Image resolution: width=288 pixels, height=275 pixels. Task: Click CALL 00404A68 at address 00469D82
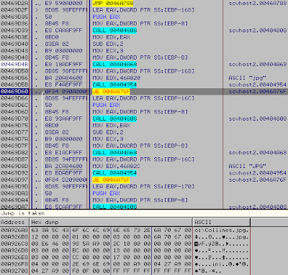click(x=114, y=152)
